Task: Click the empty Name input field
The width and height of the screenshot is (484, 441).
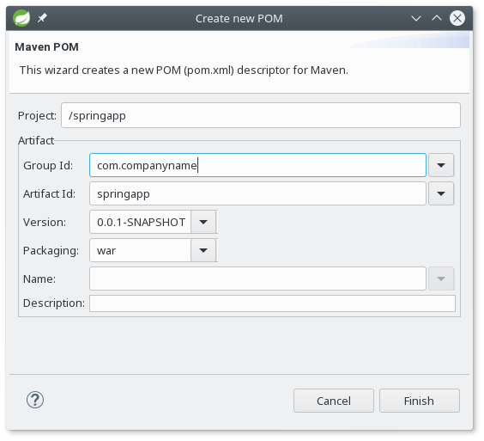Action: pos(257,279)
